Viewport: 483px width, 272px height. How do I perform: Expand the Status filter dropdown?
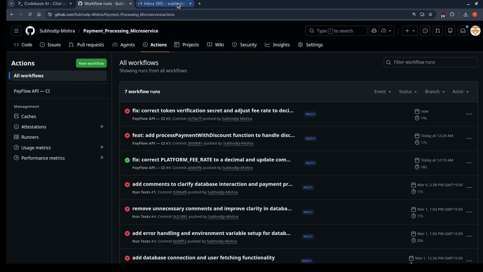[x=408, y=92]
